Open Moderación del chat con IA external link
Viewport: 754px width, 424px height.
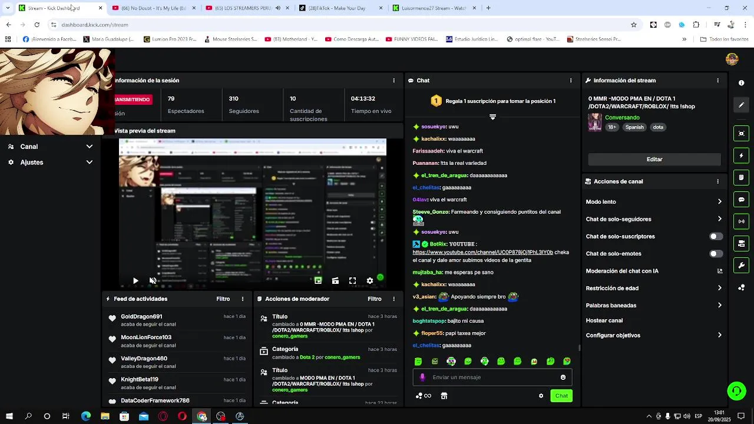[720, 271]
